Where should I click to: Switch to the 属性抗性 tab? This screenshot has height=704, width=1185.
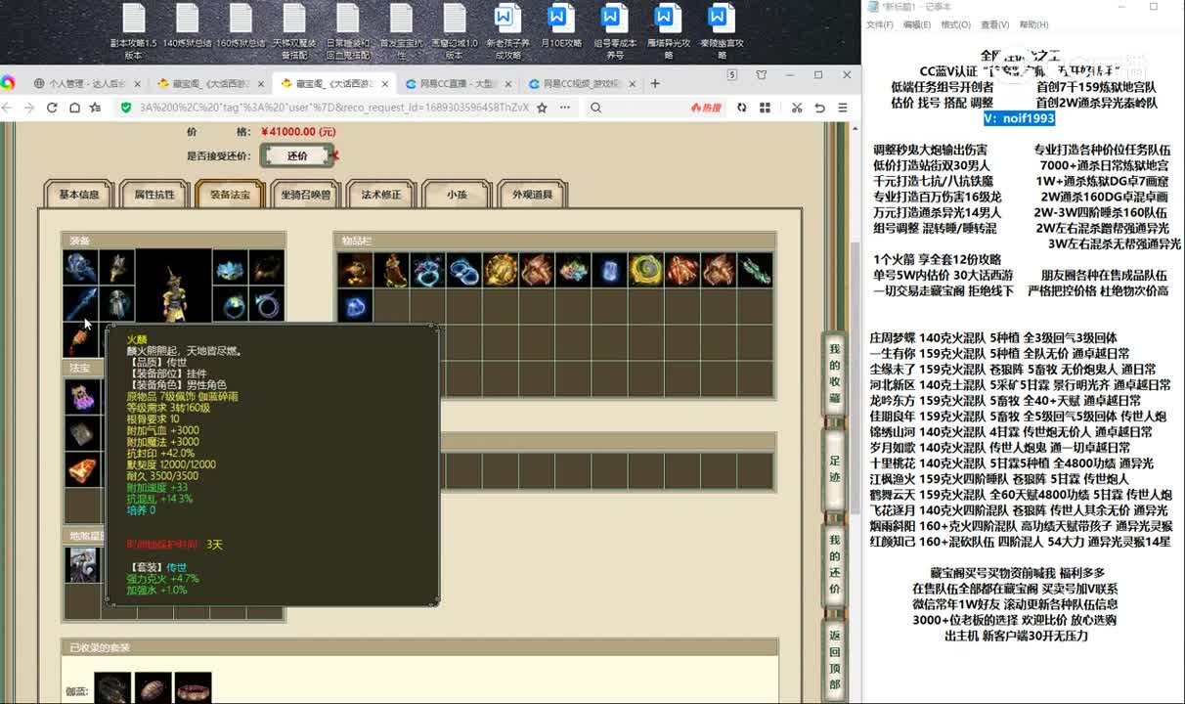(x=154, y=195)
